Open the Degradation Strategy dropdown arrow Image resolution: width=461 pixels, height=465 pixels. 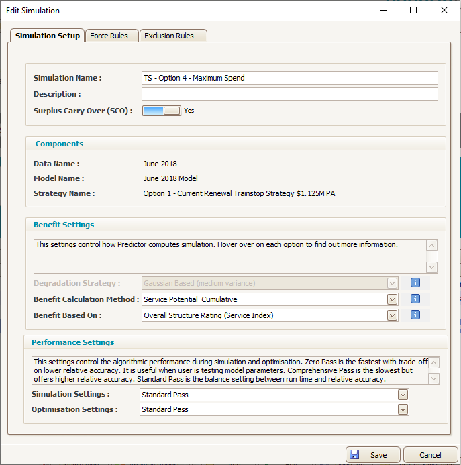392,283
